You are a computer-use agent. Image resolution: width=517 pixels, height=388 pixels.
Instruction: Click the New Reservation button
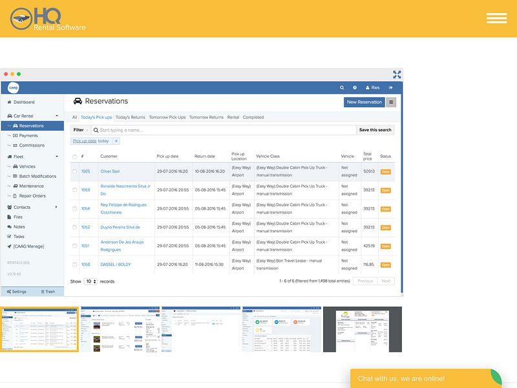(x=364, y=102)
